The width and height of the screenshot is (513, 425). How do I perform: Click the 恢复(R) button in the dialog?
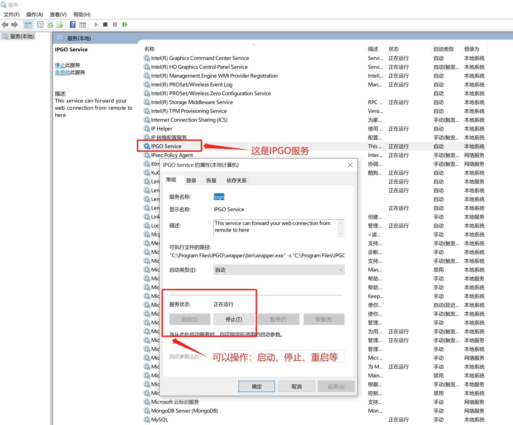324,319
